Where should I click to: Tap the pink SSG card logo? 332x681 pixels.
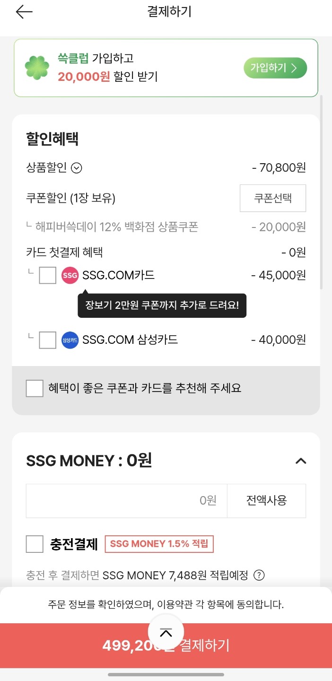tap(70, 275)
